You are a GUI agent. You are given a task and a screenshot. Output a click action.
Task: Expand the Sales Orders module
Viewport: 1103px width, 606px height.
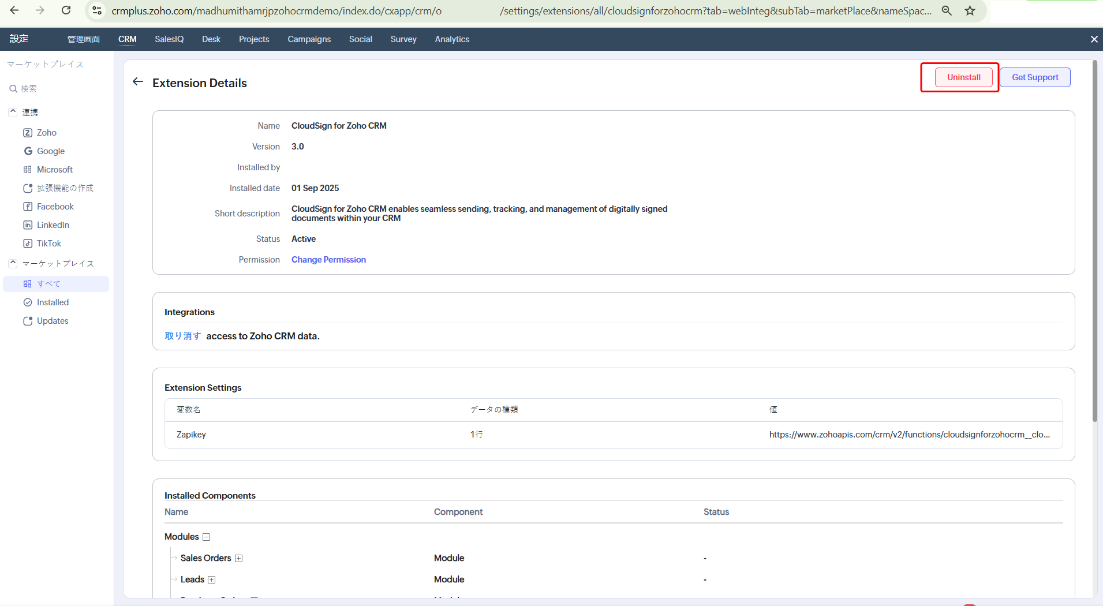(238, 559)
